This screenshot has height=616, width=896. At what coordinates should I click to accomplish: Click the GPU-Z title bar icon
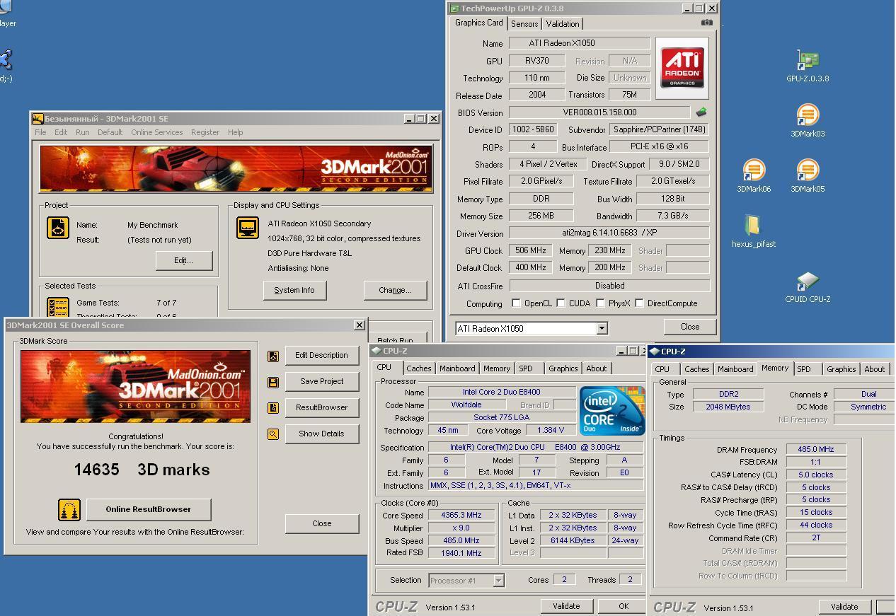pyautogui.click(x=454, y=8)
